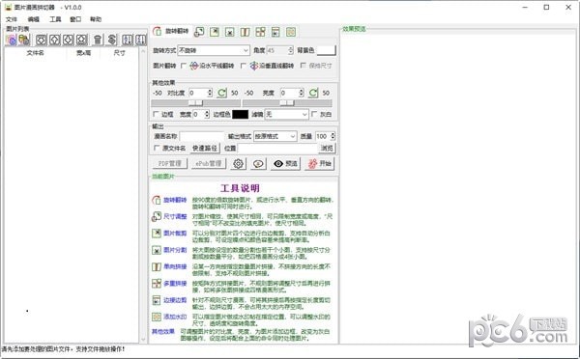This screenshot has height=359, width=580.
Task: Toggle the 保持尺寸 checkbox
Action: pos(304,66)
